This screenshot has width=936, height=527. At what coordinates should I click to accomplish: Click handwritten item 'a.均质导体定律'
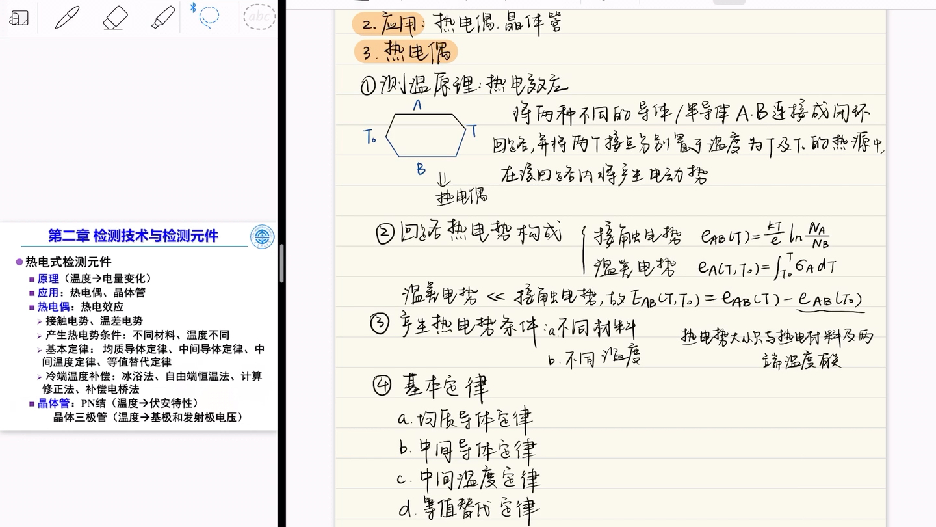(465, 419)
